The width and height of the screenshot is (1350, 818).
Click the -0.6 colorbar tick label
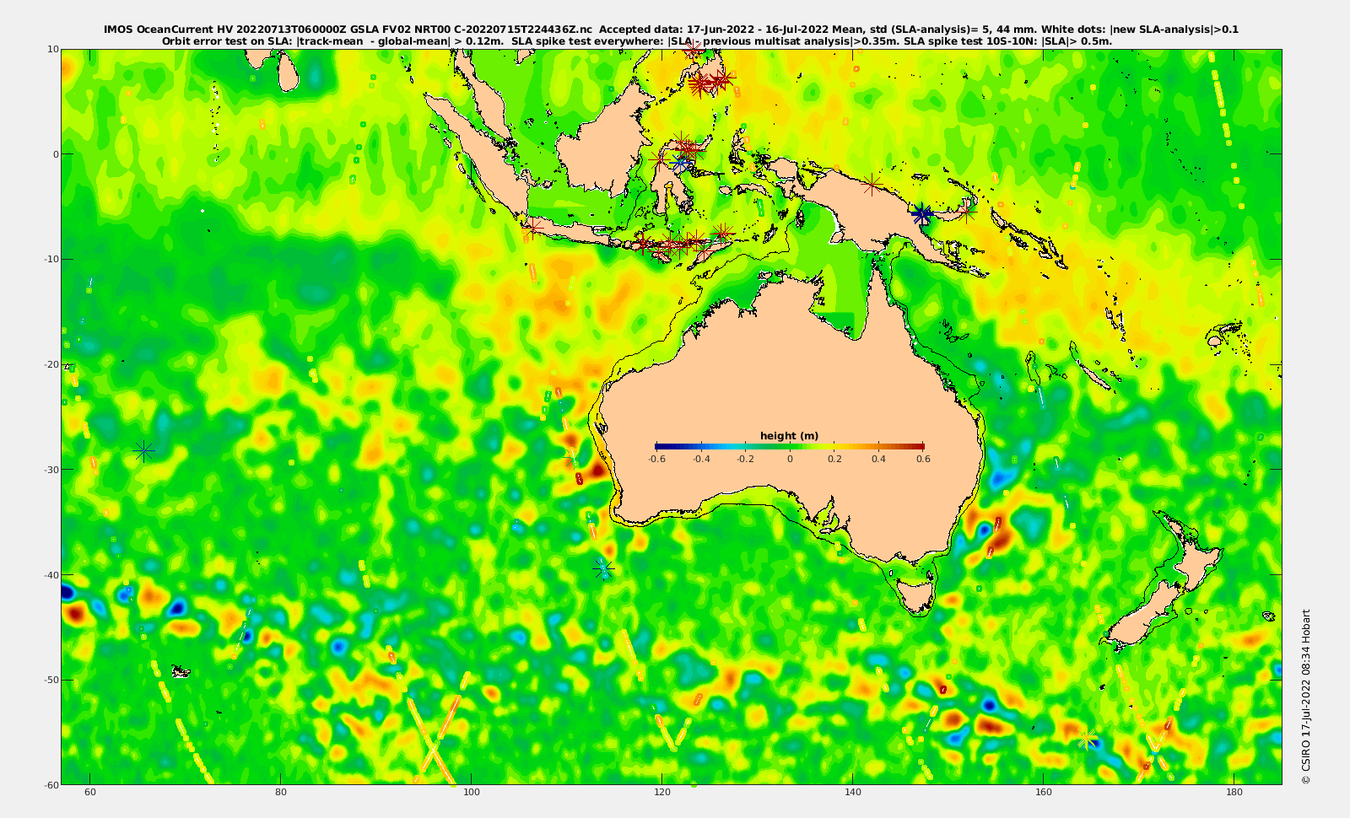coord(656,460)
